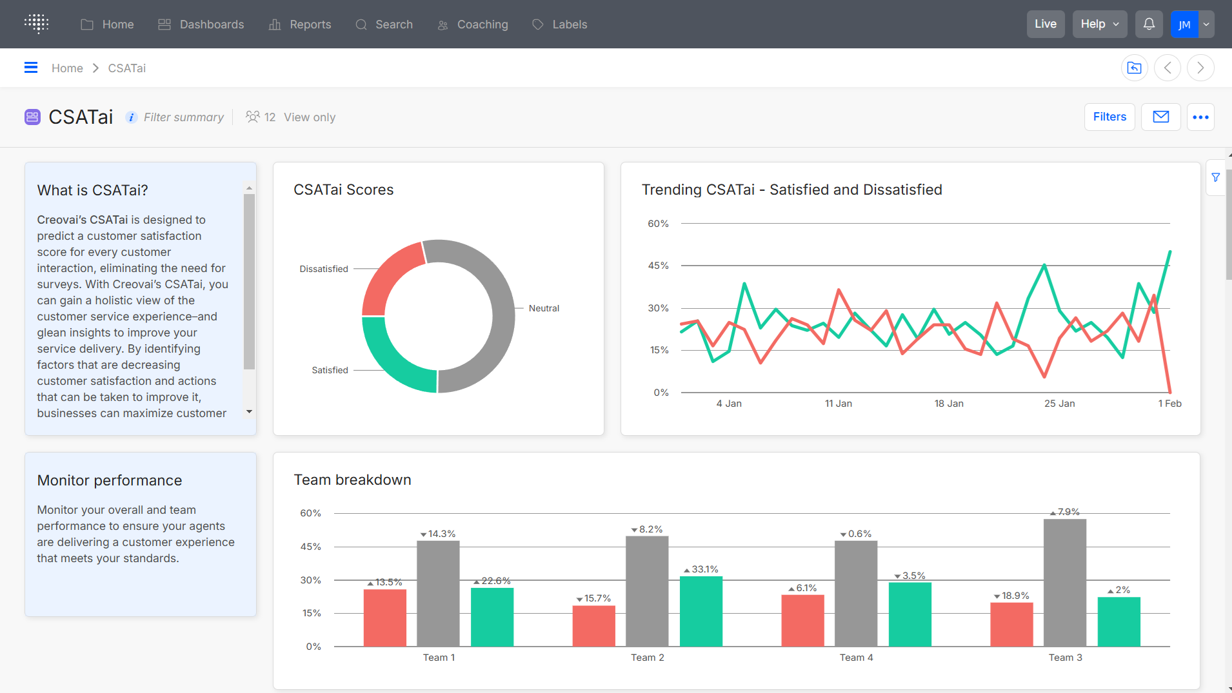Click the 18.9% value label

[x=1011, y=596]
